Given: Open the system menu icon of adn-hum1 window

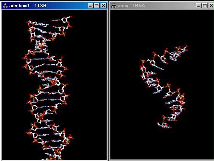Looking at the screenshot, I should 5,6.
